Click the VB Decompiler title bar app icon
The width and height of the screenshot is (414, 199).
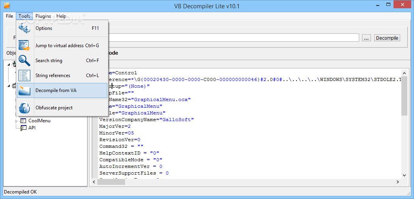7,5
